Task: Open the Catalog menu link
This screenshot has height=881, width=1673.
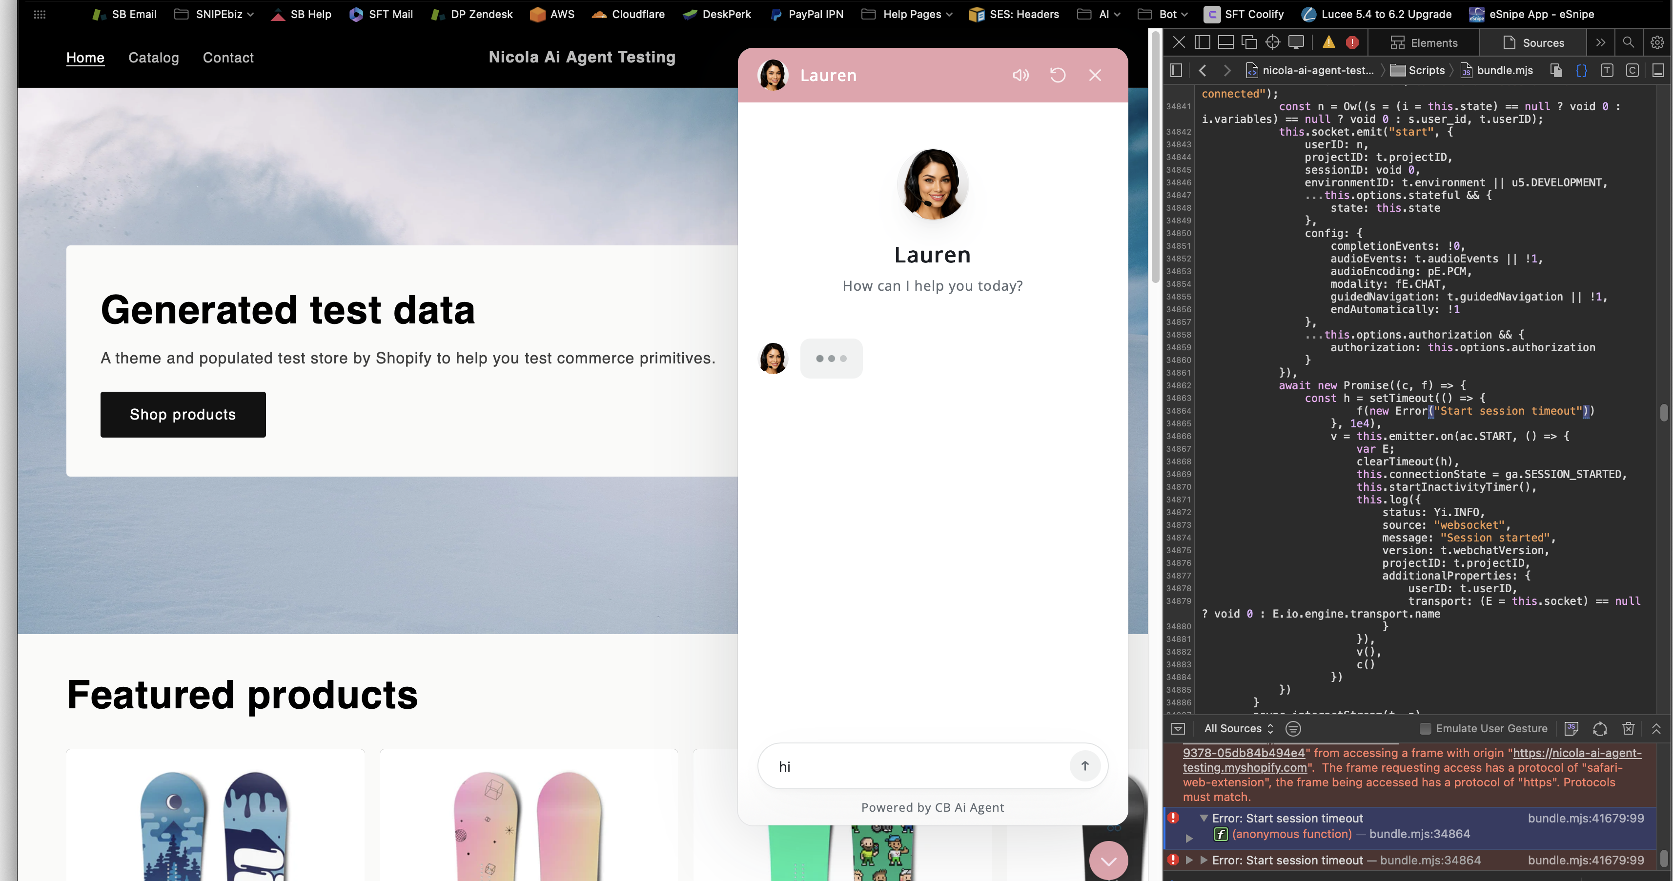Action: [153, 58]
